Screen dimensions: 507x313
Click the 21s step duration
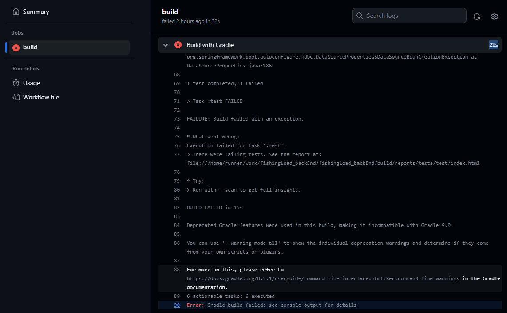click(x=493, y=45)
